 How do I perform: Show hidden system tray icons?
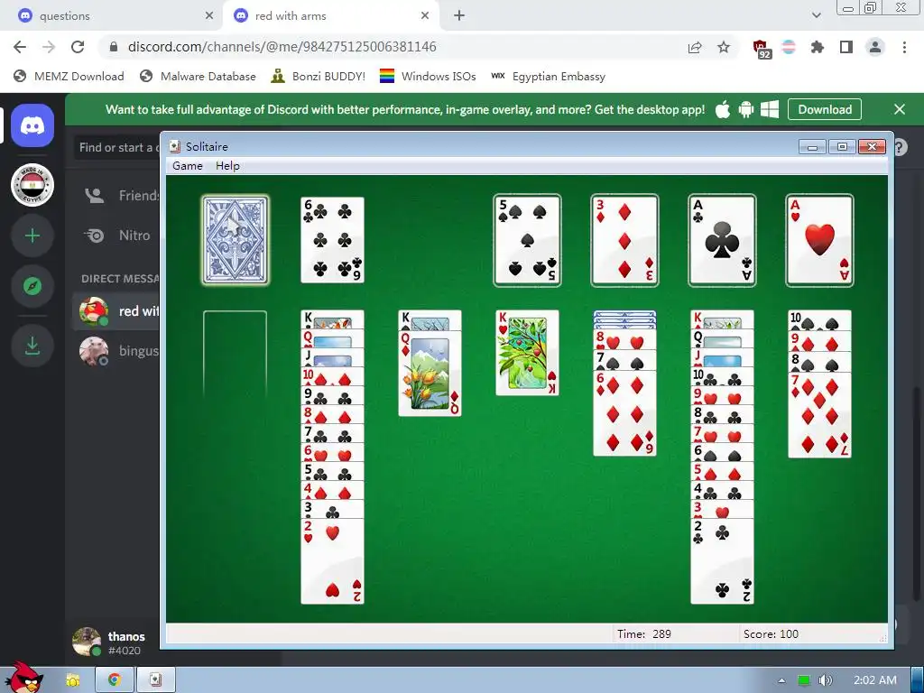pos(781,680)
